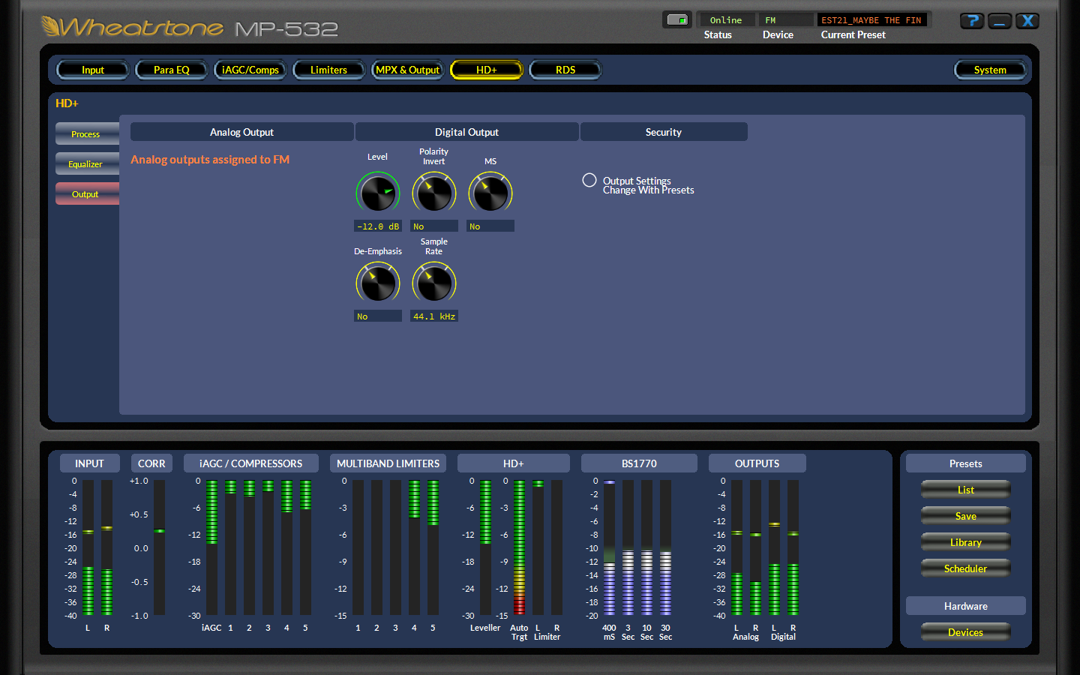Click the Hardware panel header

966,606
